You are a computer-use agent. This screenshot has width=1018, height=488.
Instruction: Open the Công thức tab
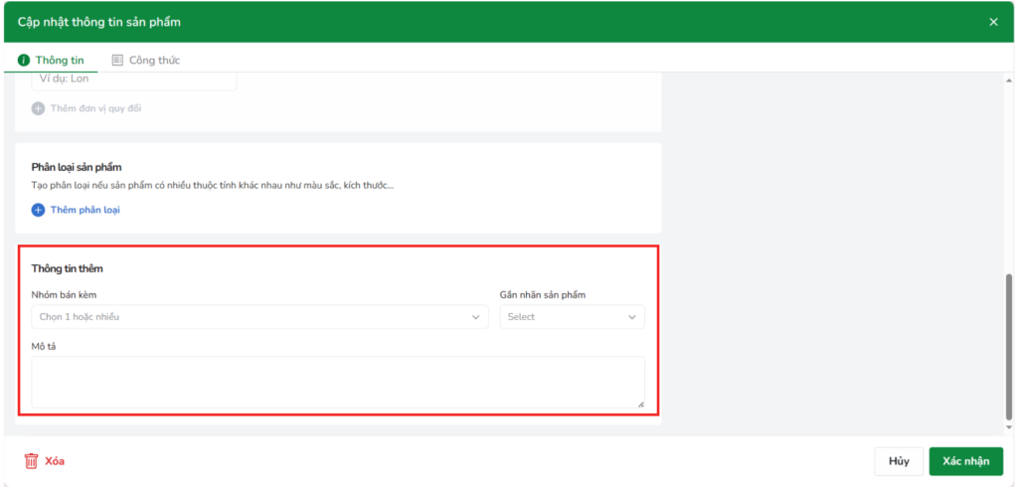point(146,61)
